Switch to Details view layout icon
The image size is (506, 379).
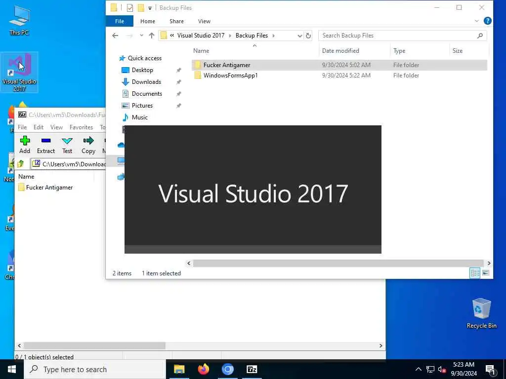(x=475, y=273)
